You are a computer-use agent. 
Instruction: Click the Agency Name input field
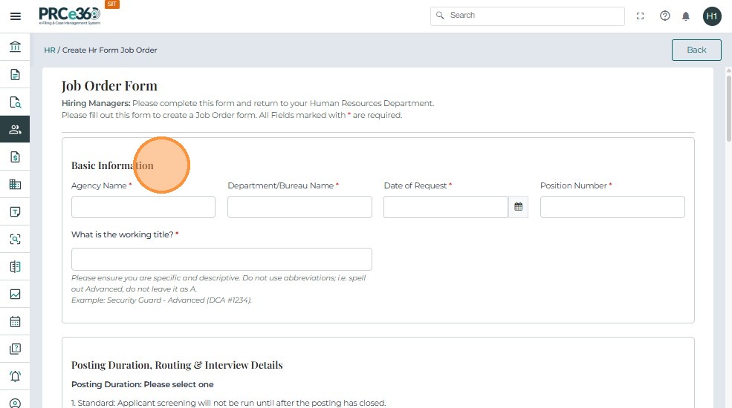[x=143, y=207]
